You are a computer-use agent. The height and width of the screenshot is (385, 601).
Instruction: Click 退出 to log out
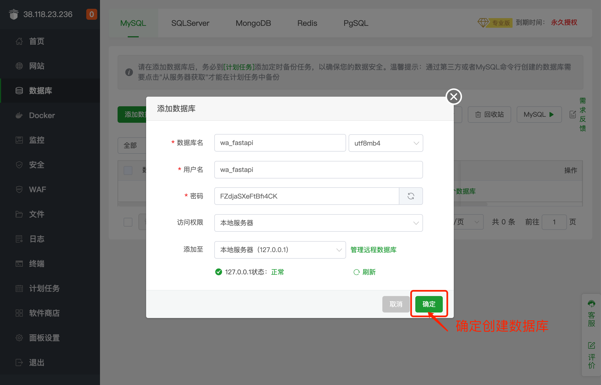coord(50,362)
